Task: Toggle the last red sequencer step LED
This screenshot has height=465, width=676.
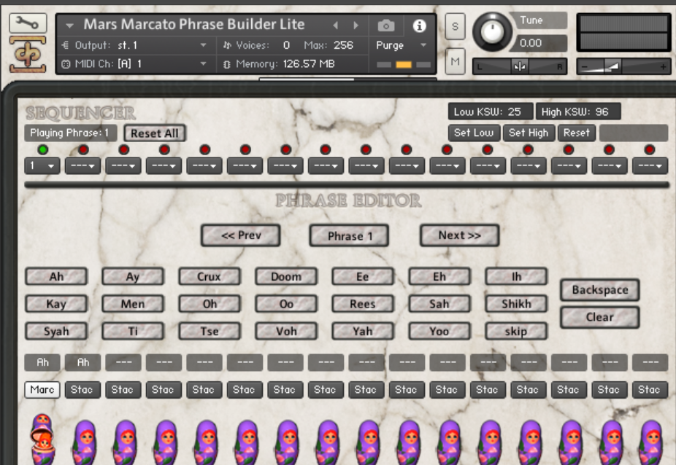Action: coord(650,149)
